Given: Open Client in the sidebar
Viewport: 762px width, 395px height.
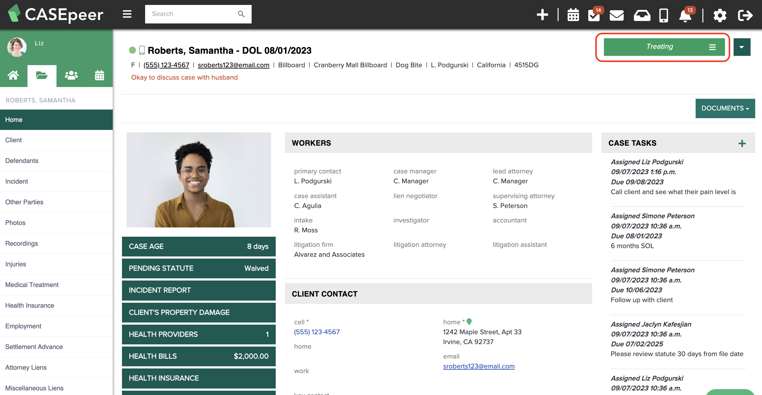Looking at the screenshot, I should (x=57, y=140).
